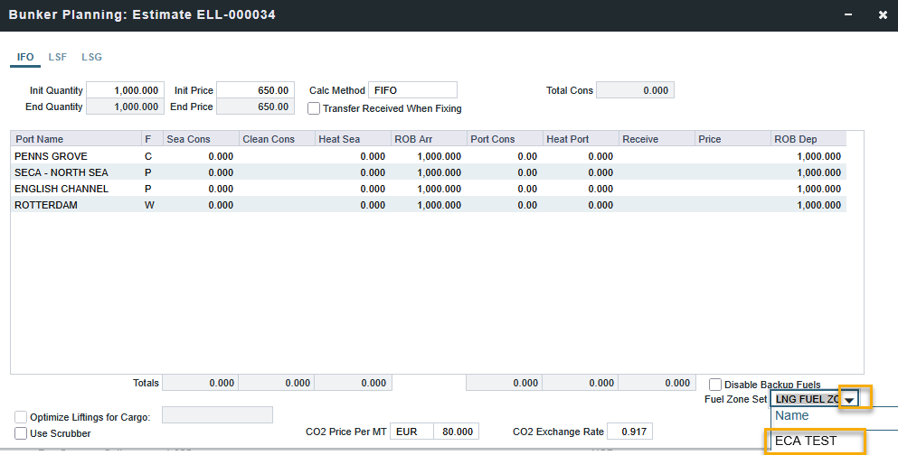898x455 pixels.
Task: Click the Calc Method FIFO field
Action: [x=412, y=90]
